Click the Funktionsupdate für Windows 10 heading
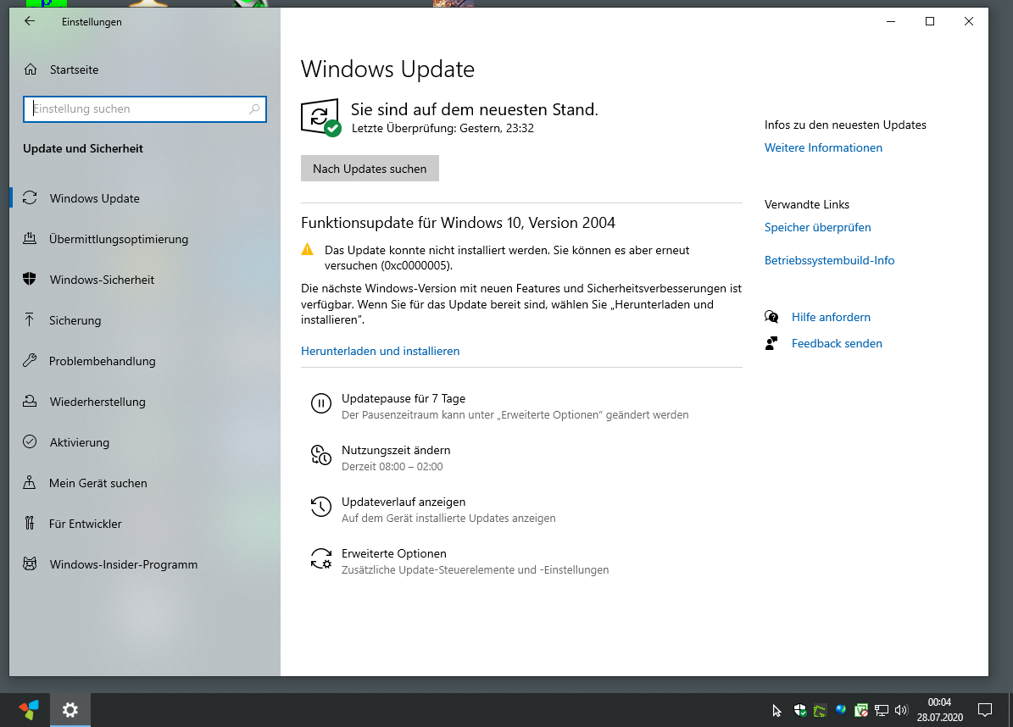 pos(458,223)
